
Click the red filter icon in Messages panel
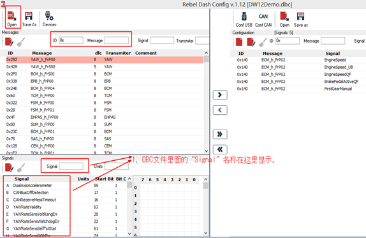(9, 42)
